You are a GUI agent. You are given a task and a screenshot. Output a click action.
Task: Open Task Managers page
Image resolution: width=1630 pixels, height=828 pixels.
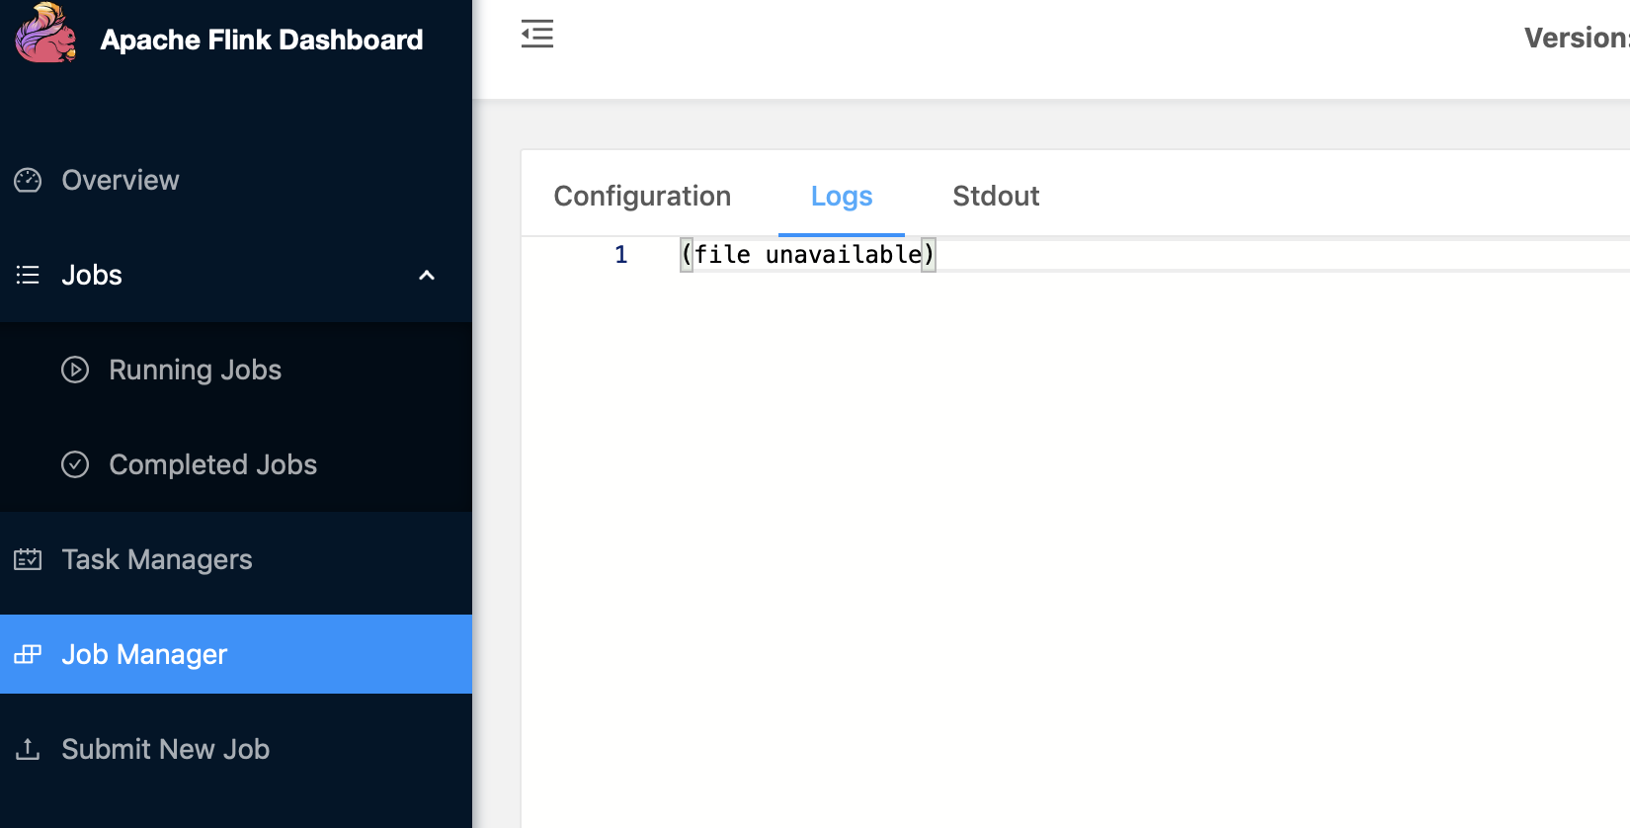point(236,559)
